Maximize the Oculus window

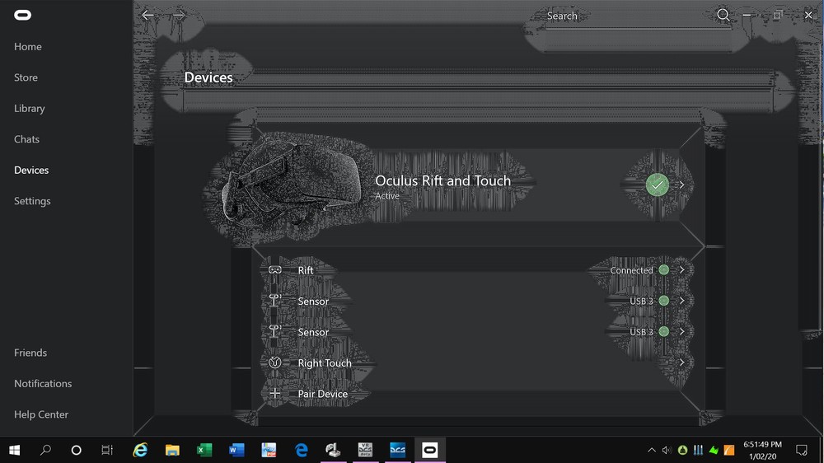[x=778, y=15]
